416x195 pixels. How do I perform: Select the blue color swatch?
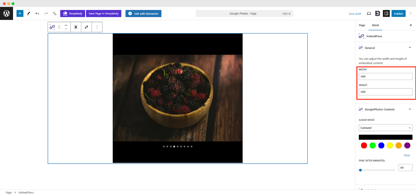(x=381, y=145)
